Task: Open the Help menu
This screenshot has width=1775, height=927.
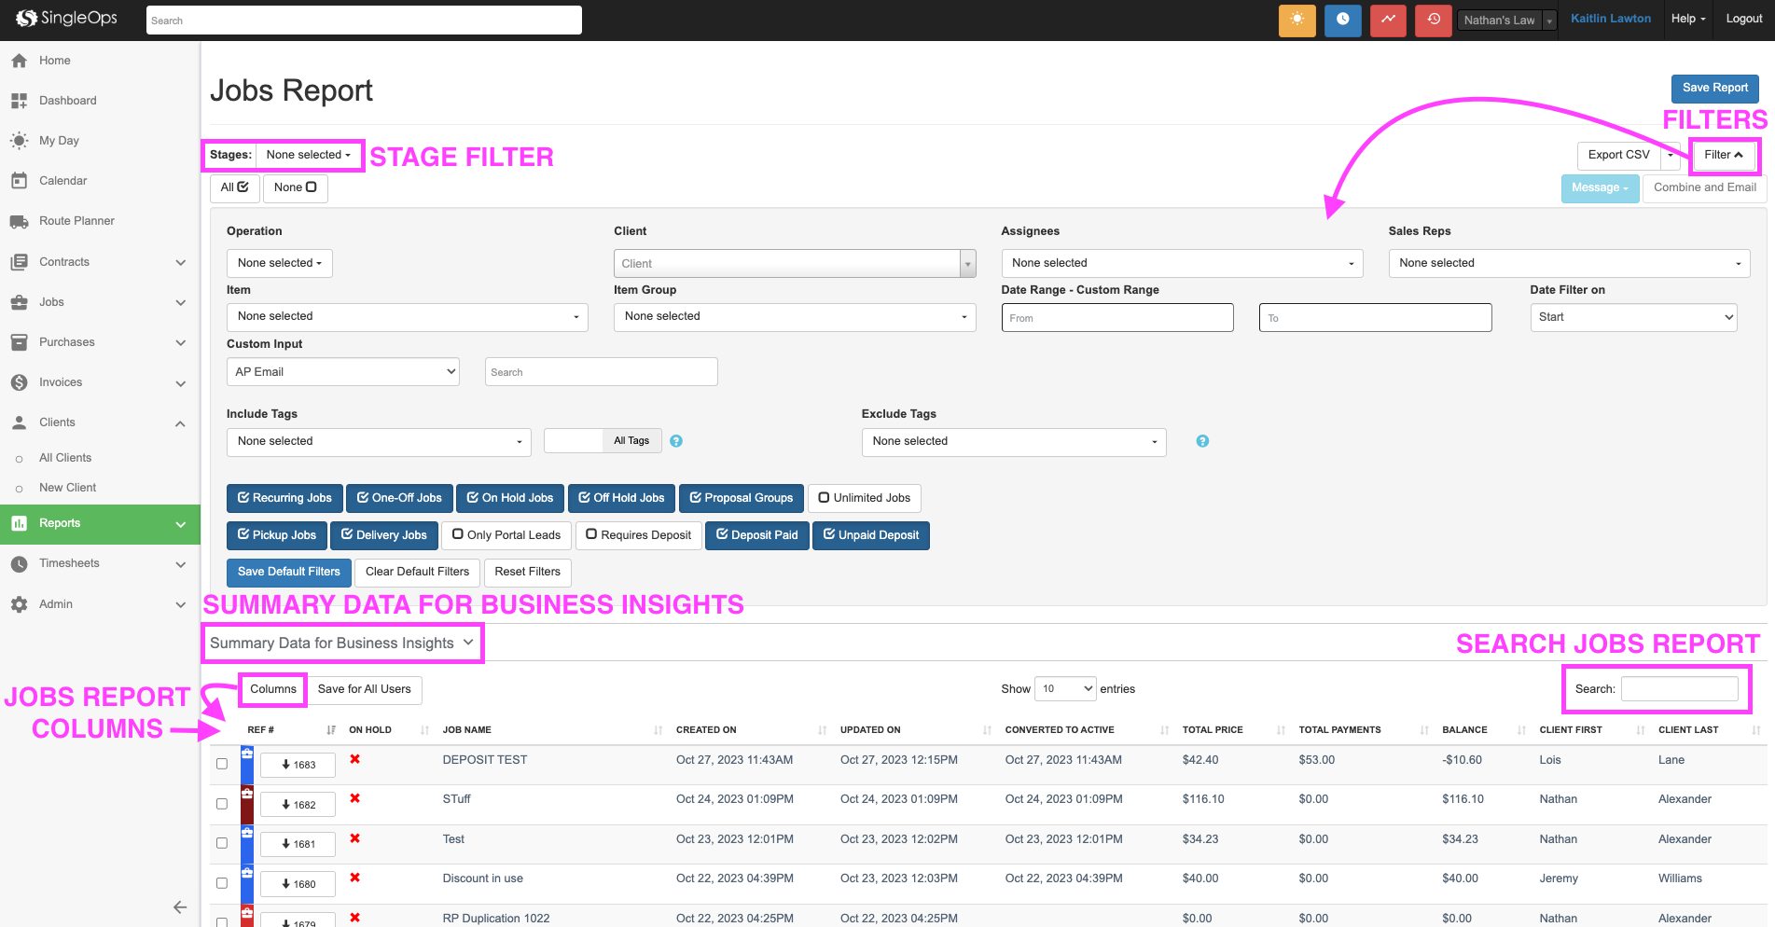Action: click(x=1687, y=19)
